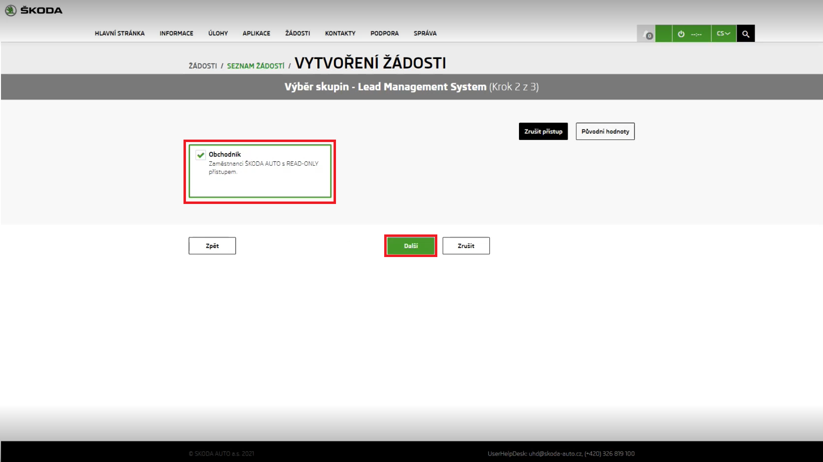Viewport: 823px width, 462px height.
Task: Open search with the magnifier icon
Action: tap(746, 34)
